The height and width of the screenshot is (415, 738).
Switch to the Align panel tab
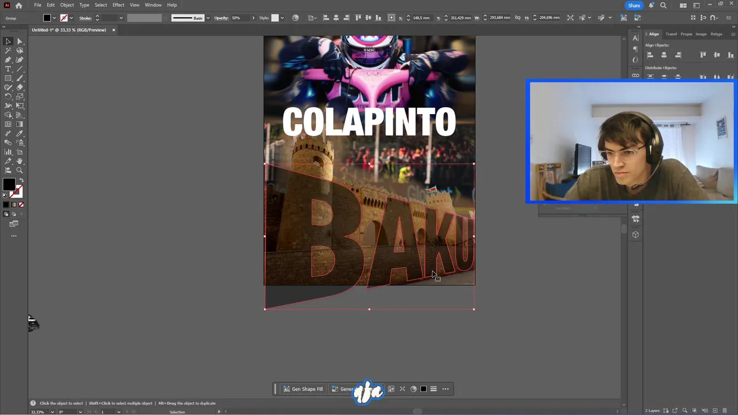(x=654, y=34)
